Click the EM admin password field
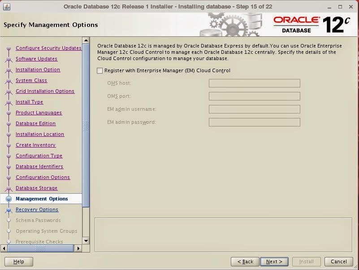 click(255, 122)
